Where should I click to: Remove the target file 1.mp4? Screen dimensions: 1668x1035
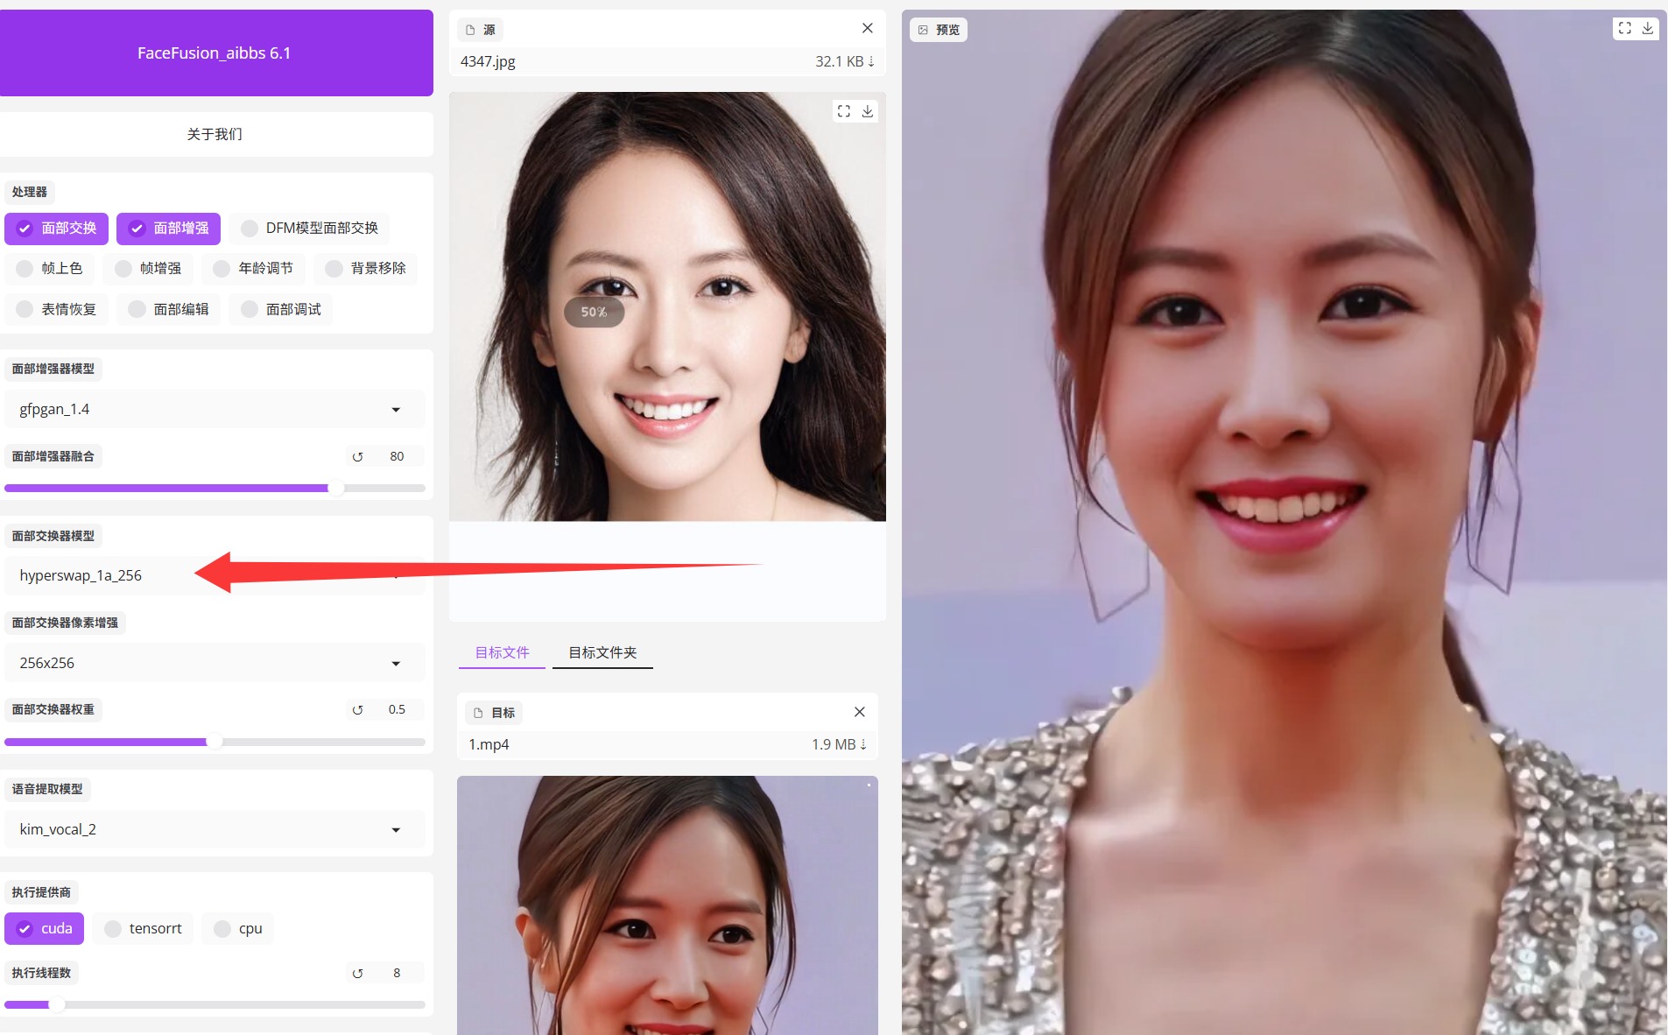coord(859,712)
